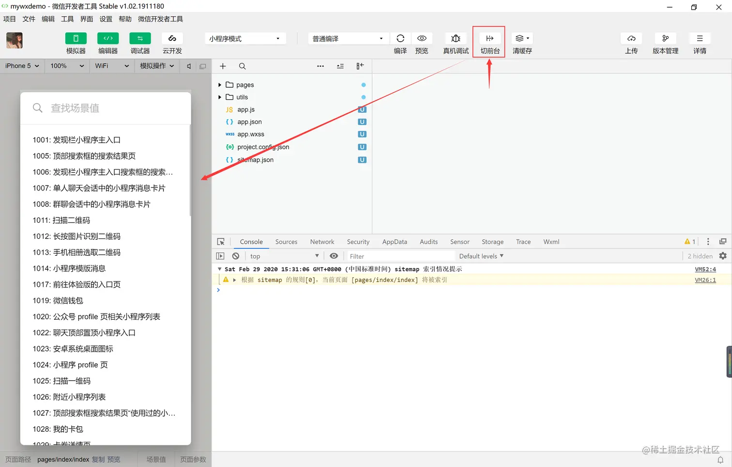Toggle simulator sound speaker icon

pos(189,66)
